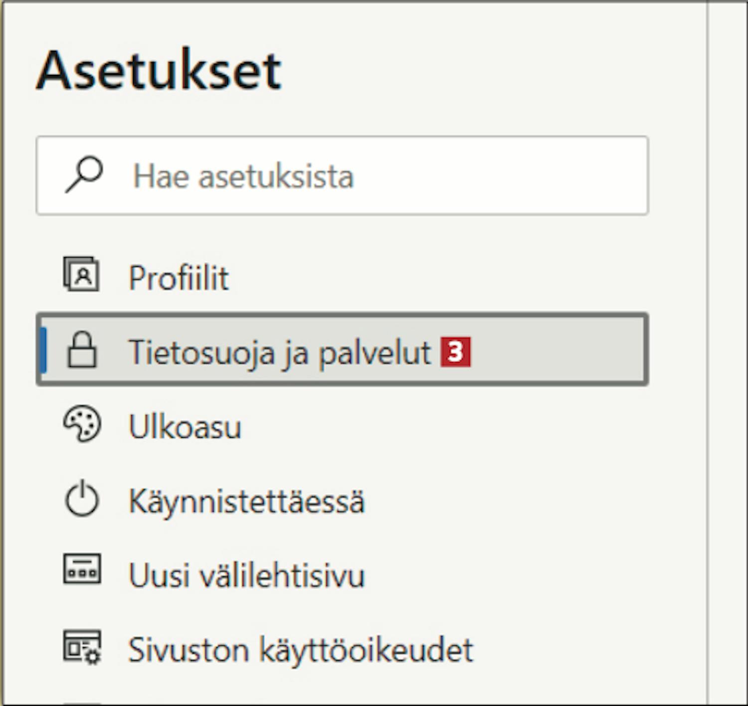Image resolution: width=748 pixels, height=706 pixels.
Task: Click the red badge showing 3
Action: (455, 352)
